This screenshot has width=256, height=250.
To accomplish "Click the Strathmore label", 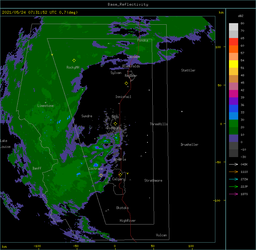I will [x=153, y=181].
